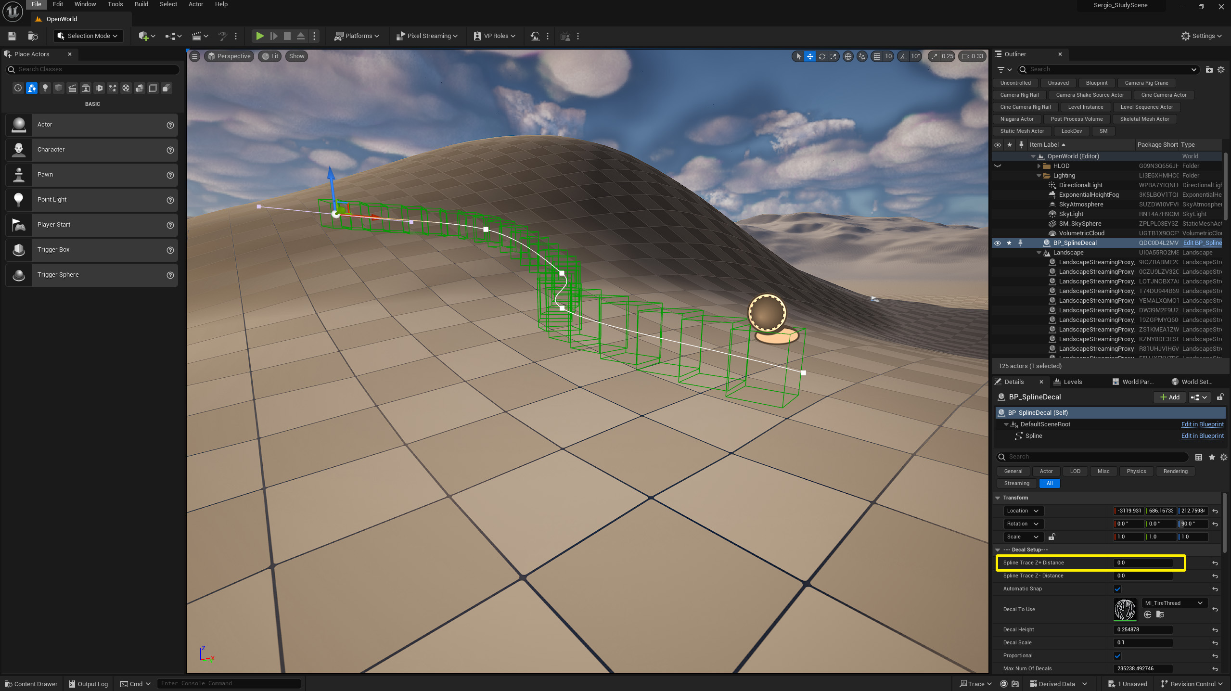This screenshot has width=1231, height=691.
Task: Select the Lights category in Place Actors
Action: click(45, 88)
